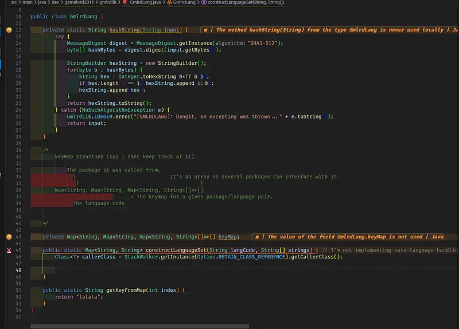Click the "SHA3-512" algorithm string

265,43
